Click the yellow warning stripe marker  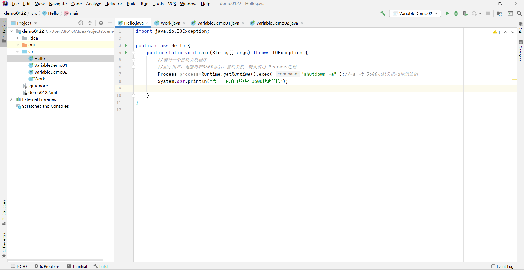[514, 80]
